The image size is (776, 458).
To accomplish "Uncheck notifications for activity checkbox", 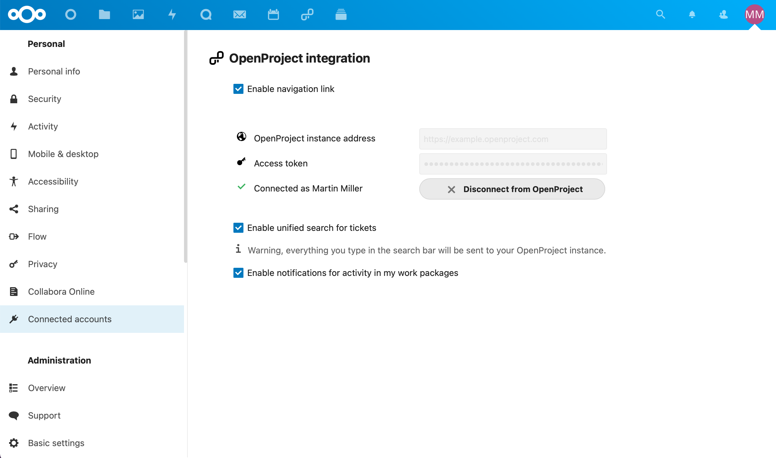I will [x=238, y=272].
